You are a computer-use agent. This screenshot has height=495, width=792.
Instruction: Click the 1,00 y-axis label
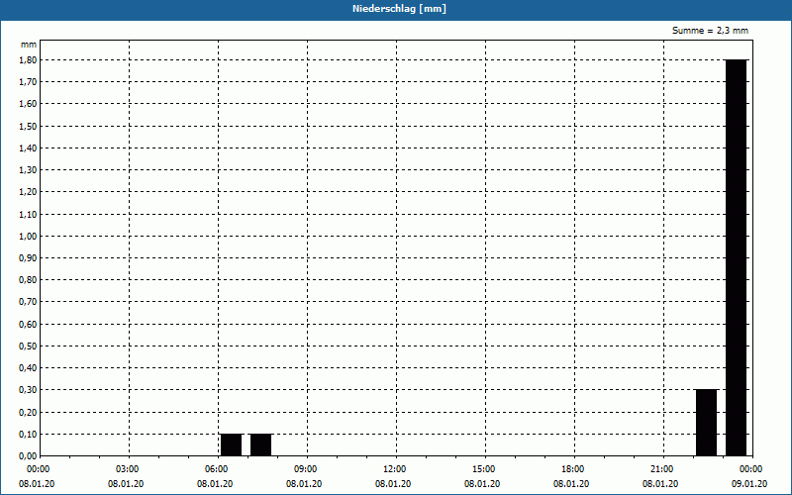[x=28, y=236]
